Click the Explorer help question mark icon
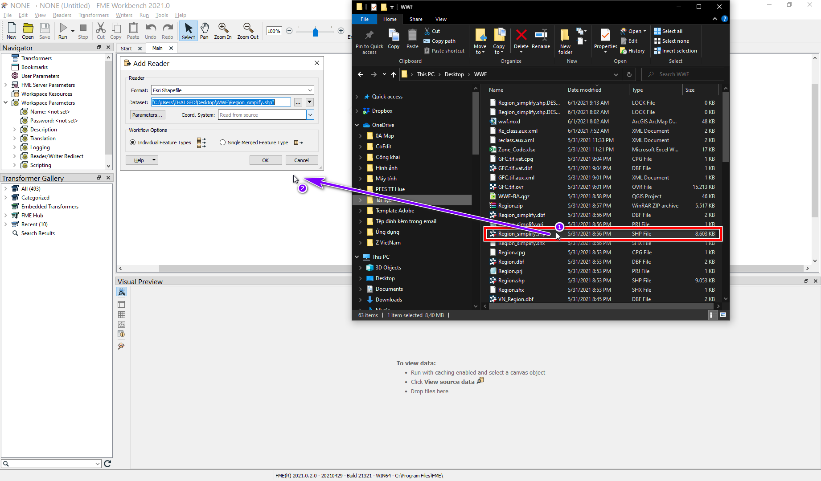821x481 pixels. point(724,19)
